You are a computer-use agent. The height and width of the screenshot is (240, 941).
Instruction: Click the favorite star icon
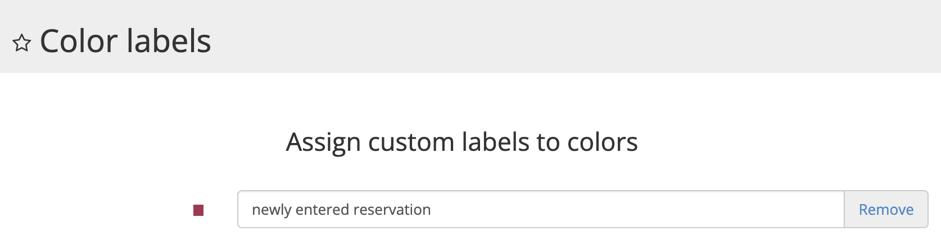point(21,43)
